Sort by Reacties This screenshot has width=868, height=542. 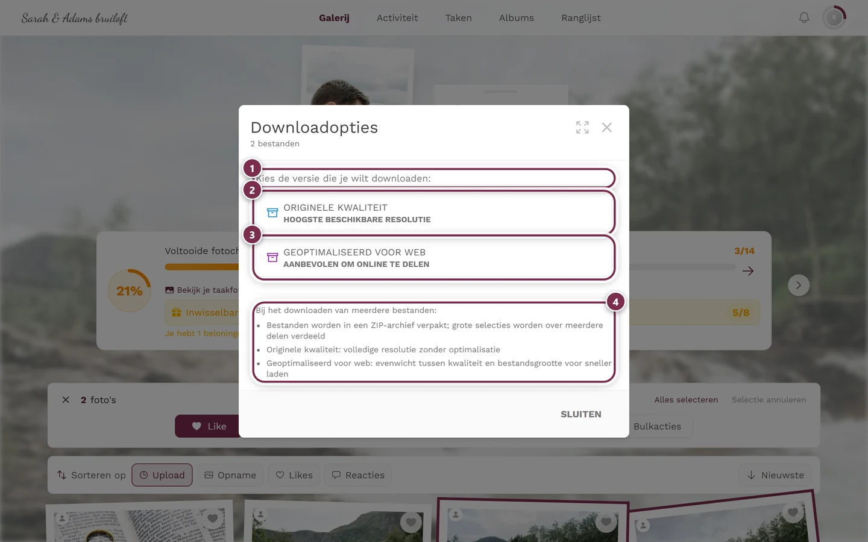(359, 475)
